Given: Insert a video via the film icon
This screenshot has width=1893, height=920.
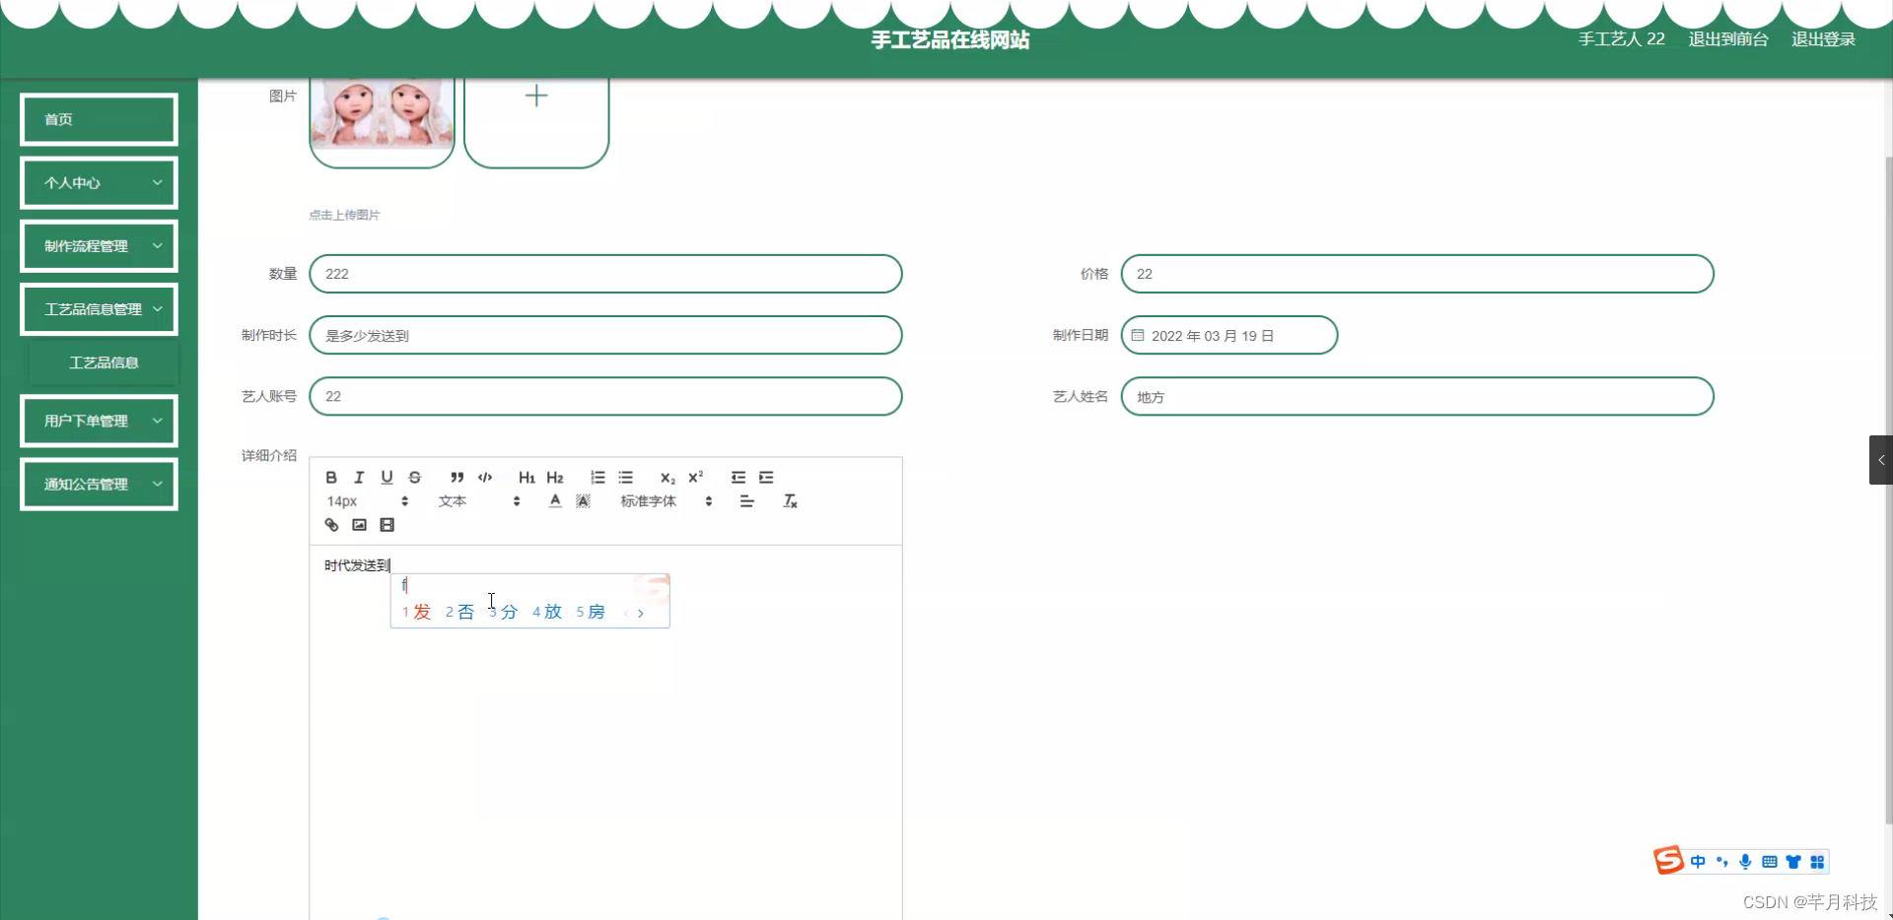Looking at the screenshot, I should 386,524.
